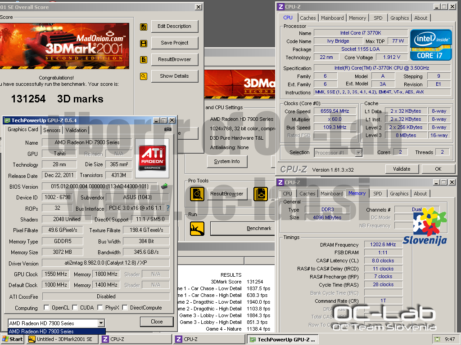Switch to Untitled - 3DMark2001 SE taskbar item
The width and height of the screenshot is (461, 345).
[62, 339]
